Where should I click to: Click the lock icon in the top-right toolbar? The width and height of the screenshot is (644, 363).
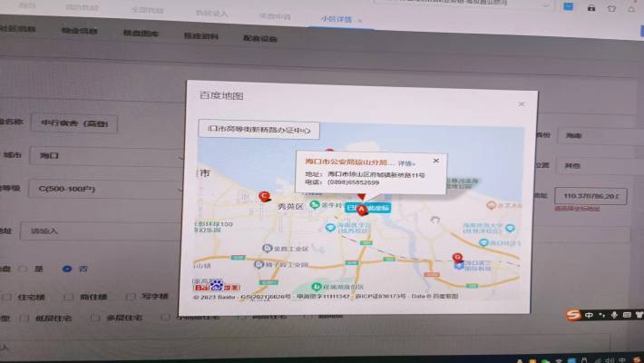pyautogui.click(x=591, y=8)
